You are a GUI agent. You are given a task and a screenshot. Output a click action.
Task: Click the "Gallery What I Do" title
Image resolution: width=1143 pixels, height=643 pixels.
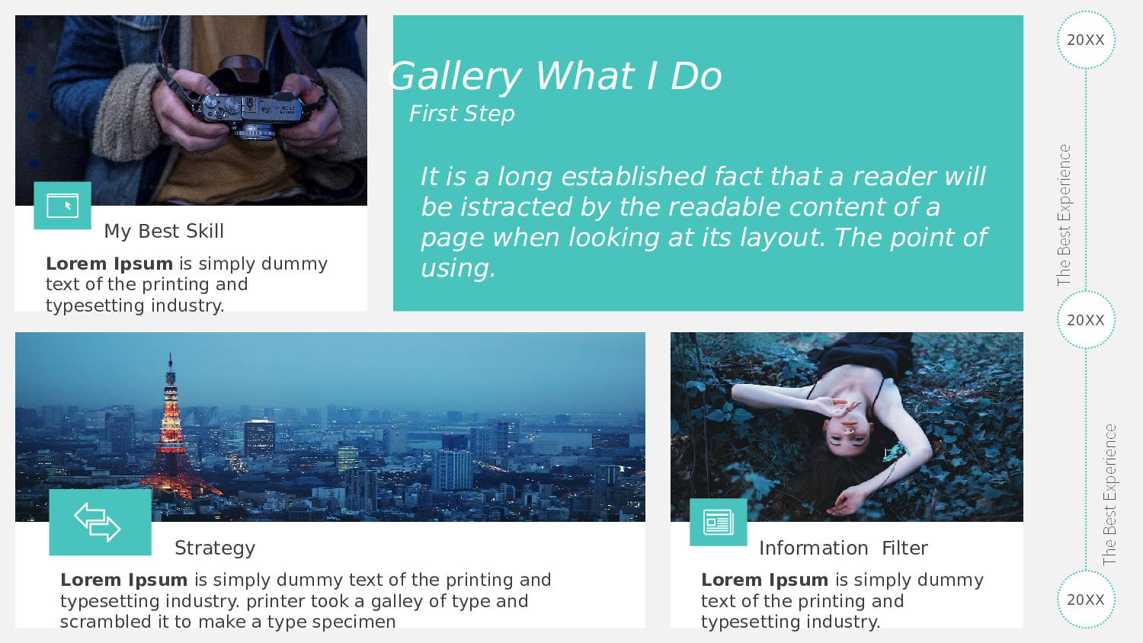(x=555, y=76)
